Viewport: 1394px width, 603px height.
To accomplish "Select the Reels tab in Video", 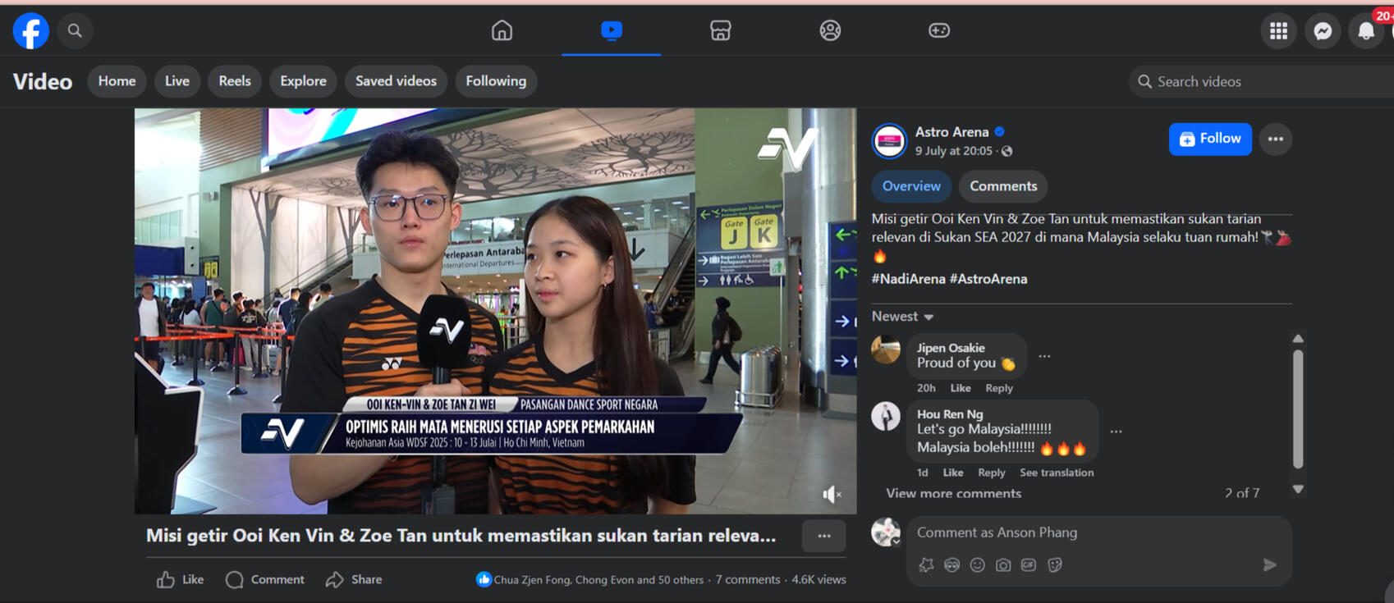I will pos(235,81).
